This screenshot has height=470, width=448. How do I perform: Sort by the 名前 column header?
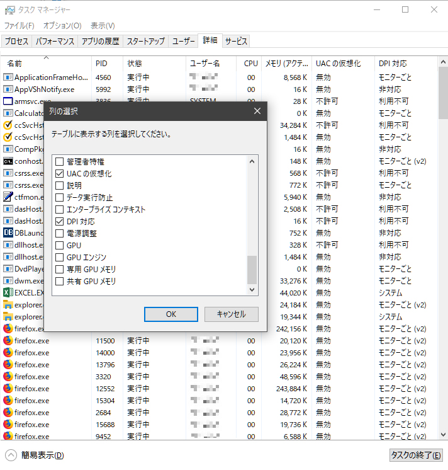tap(47, 63)
